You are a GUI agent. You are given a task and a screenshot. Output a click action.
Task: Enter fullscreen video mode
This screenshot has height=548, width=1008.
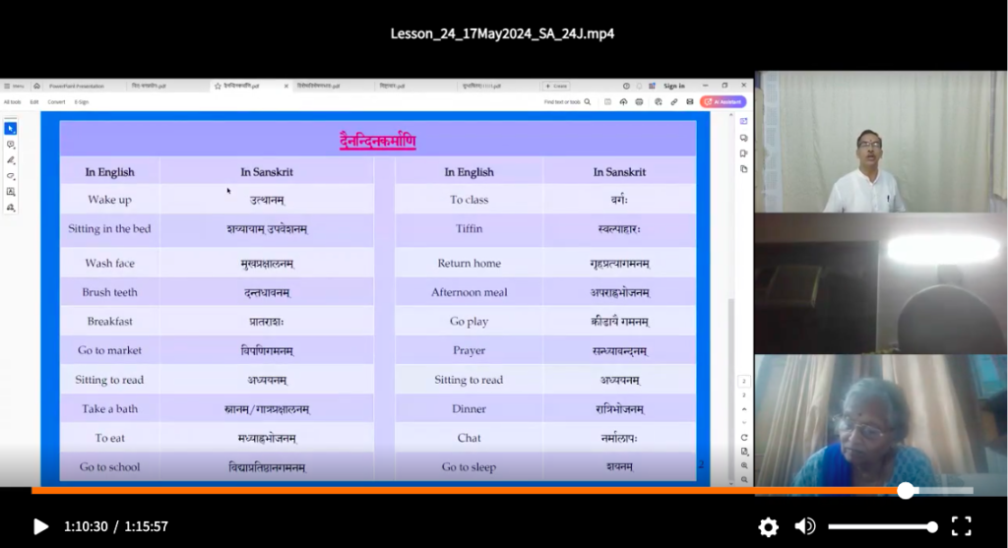(962, 526)
